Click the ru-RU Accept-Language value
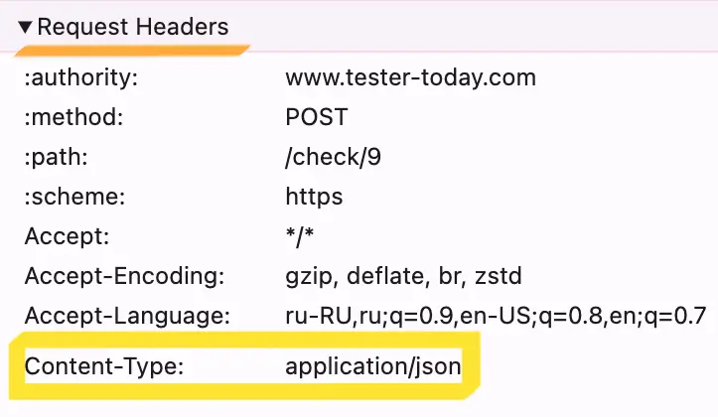This screenshot has height=417, width=718. tap(495, 317)
